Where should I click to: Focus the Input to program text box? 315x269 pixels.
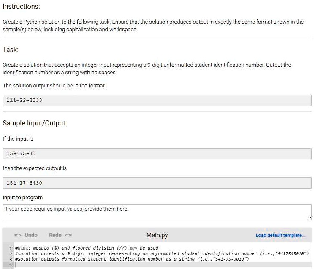tap(157, 212)
